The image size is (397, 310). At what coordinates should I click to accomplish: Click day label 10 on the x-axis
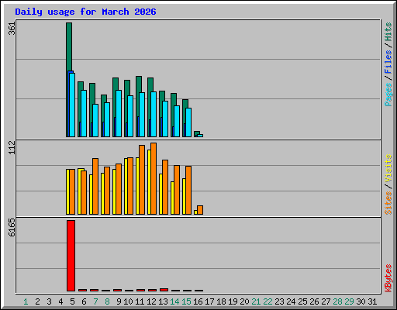128,301
